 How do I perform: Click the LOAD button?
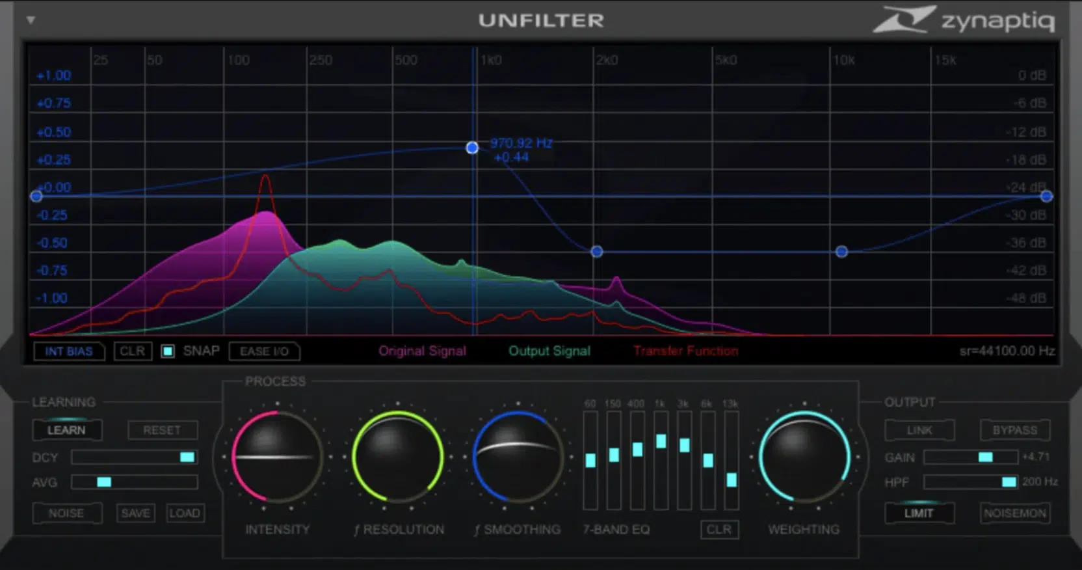coord(185,513)
